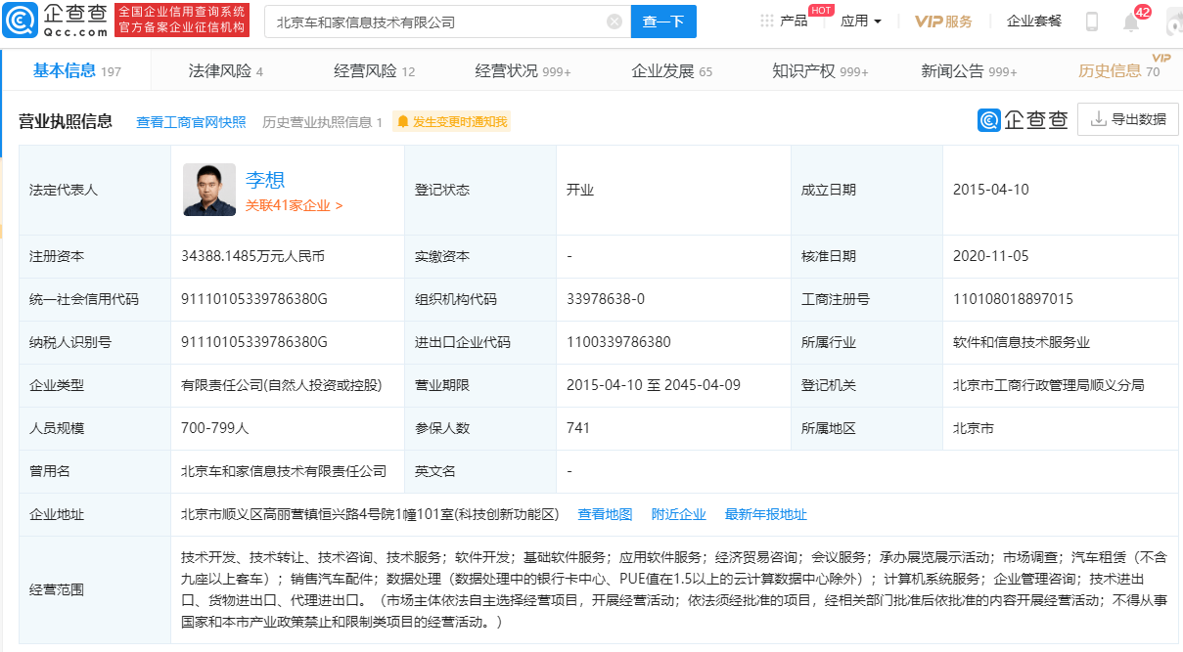
Task: Select the credit code 91110105339786380G in 统一社会信用代码 row
Action: point(253,299)
